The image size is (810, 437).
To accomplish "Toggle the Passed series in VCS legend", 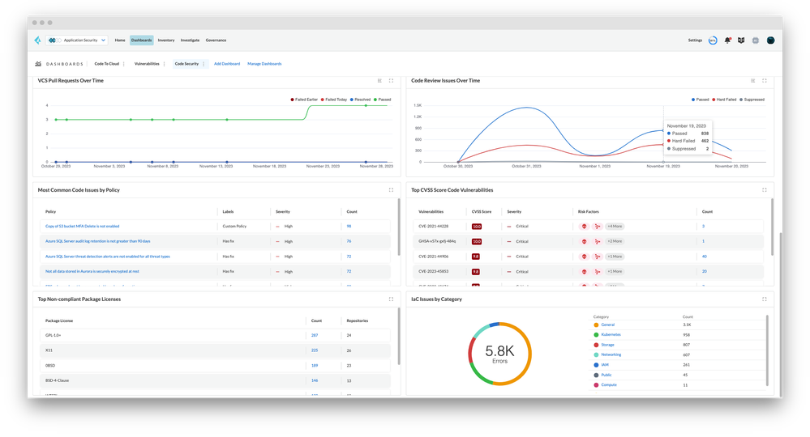I will 382,100.
